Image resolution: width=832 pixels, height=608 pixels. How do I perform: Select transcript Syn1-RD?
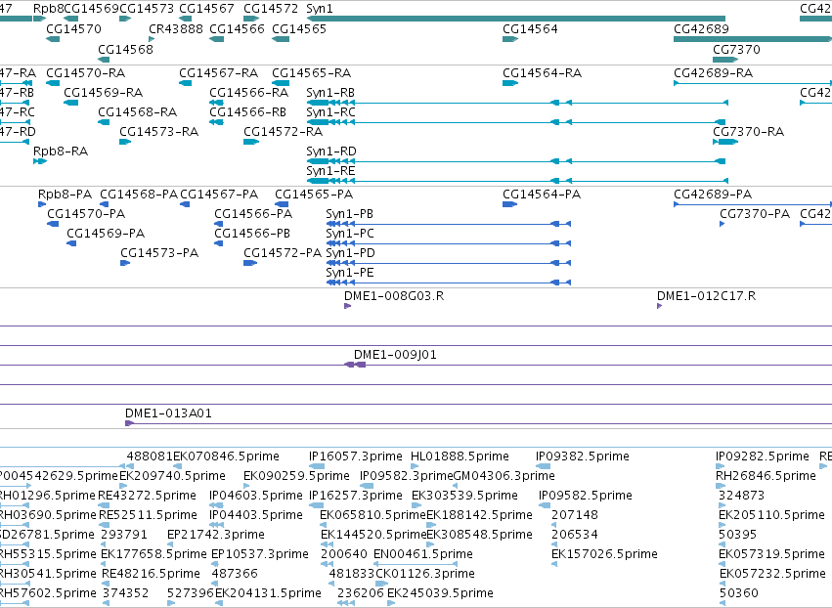tap(516, 160)
